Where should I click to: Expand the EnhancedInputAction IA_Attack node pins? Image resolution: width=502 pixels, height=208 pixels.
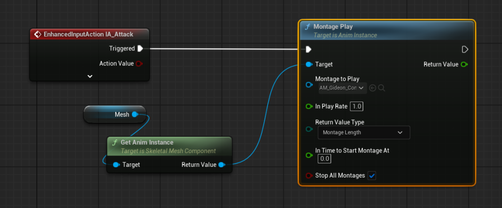[90, 76]
